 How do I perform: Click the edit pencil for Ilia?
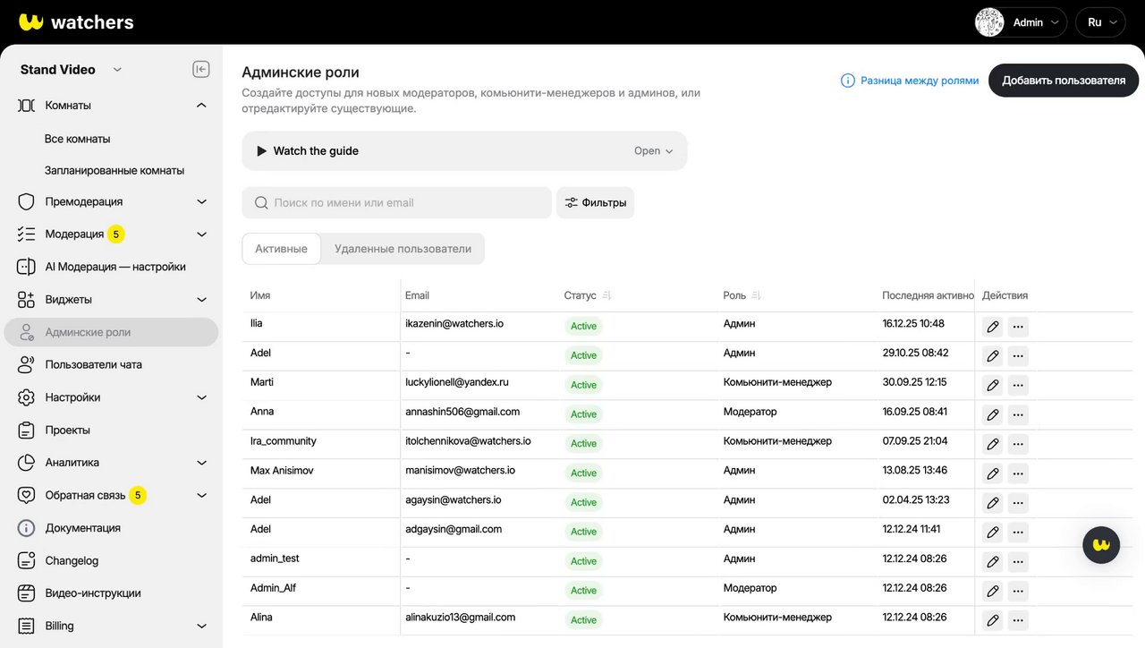pos(992,327)
